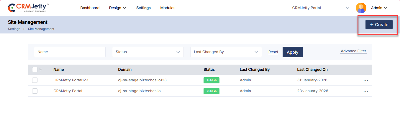Expand the Admin account menu
The image size is (400, 138).
379,8
